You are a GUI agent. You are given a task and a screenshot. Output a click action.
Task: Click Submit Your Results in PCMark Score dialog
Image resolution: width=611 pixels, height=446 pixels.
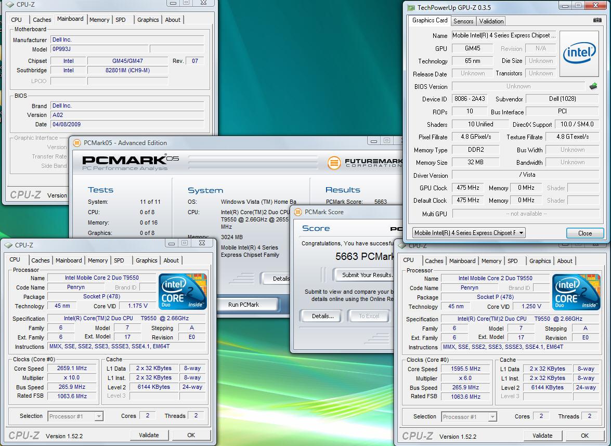[365, 274]
